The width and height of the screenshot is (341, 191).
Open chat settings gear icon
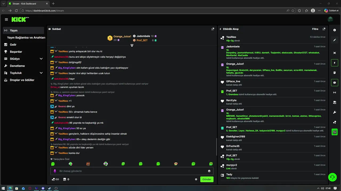point(196,179)
